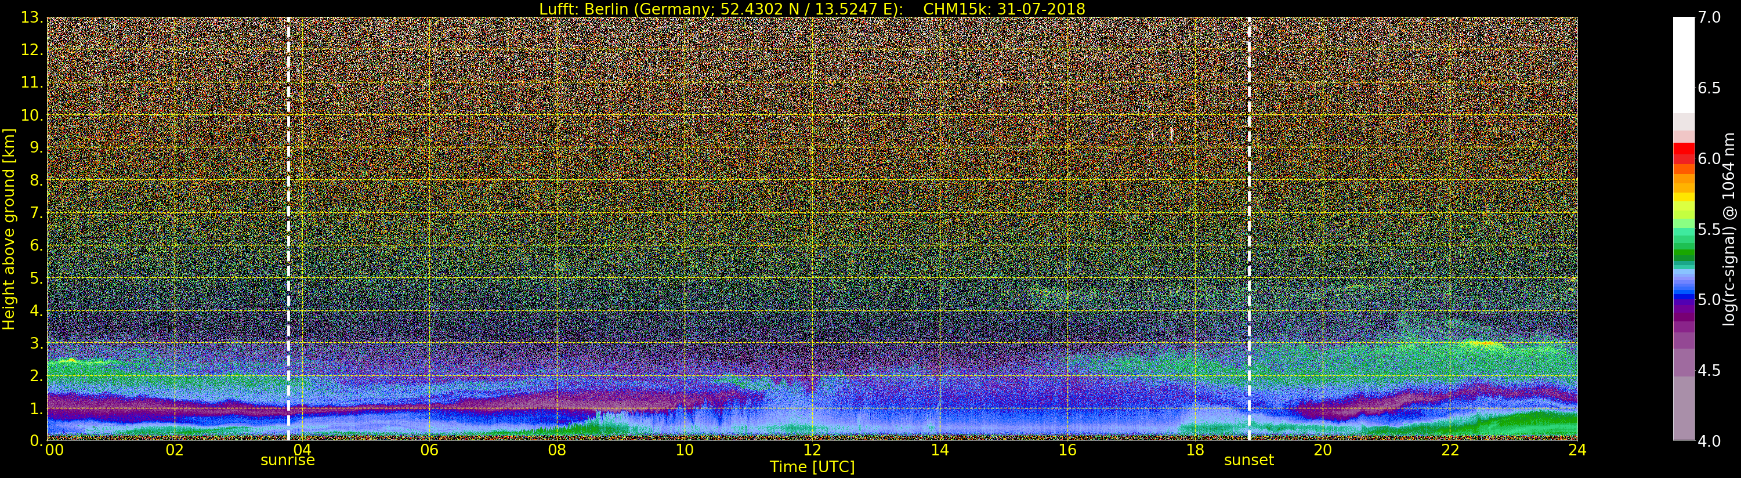Click the time tick label '22'
The width and height of the screenshot is (1741, 478).
[x=1450, y=450]
